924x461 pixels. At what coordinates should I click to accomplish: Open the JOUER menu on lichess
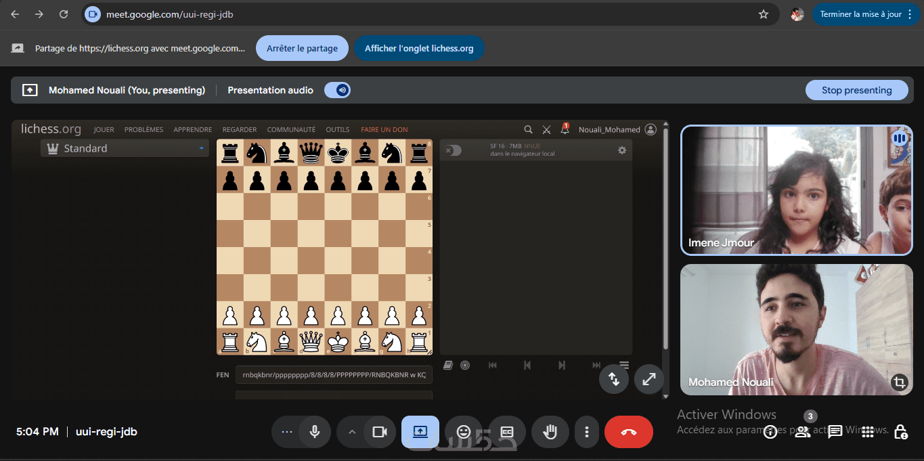pos(104,129)
